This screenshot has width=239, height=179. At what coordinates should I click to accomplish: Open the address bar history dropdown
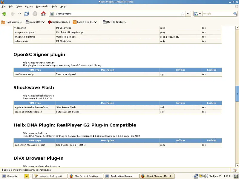pyautogui.click(x=188, y=14)
